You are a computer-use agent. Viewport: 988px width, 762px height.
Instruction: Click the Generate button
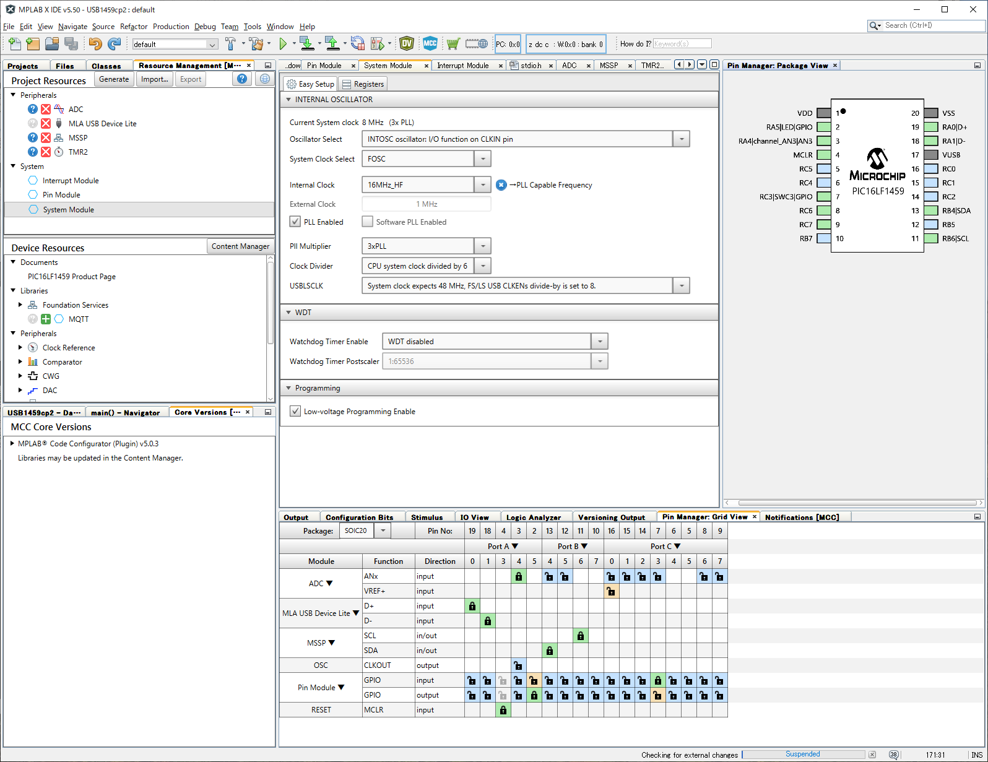pyautogui.click(x=114, y=79)
